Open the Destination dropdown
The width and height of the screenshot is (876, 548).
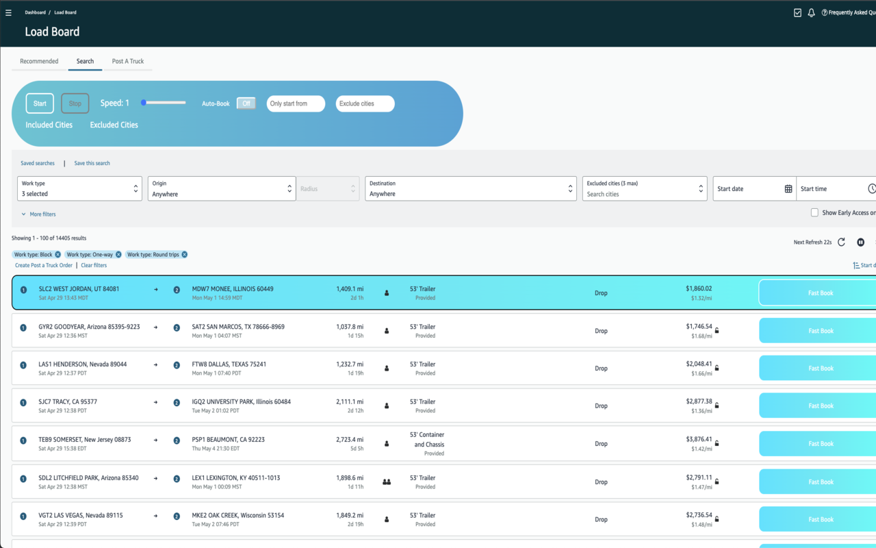472,188
